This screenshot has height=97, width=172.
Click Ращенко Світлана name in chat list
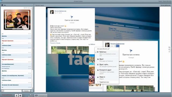(x=13, y=76)
